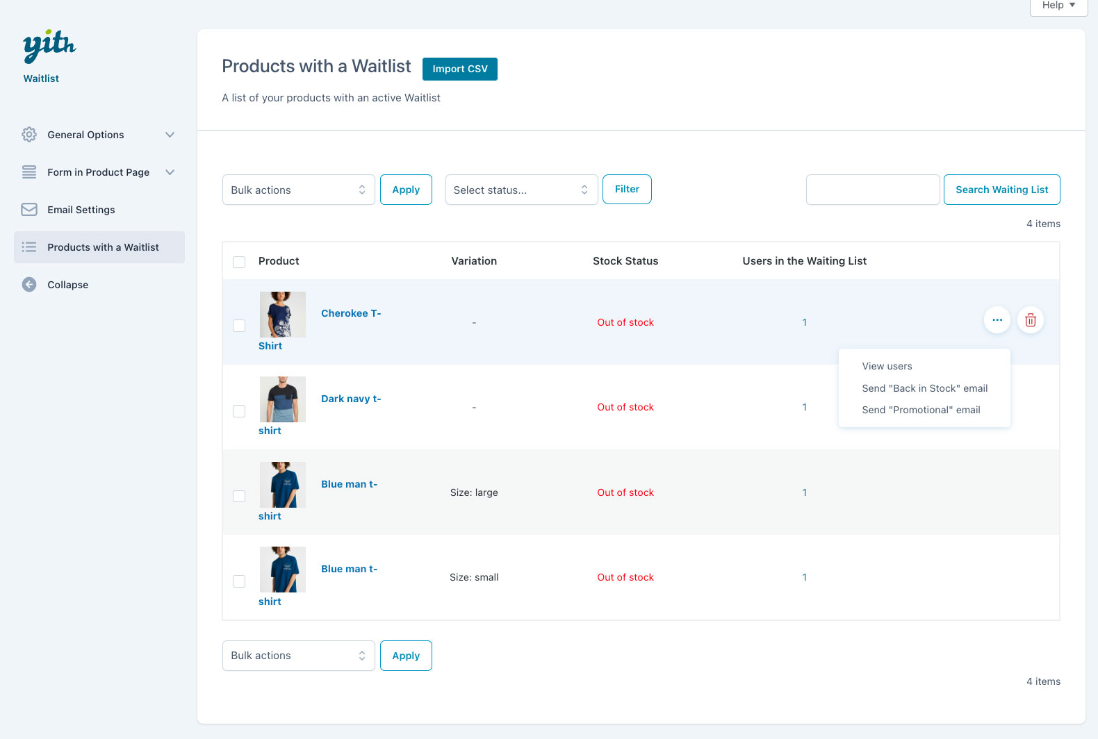
Task: Click the Email Settings envelope icon
Action: pyautogui.click(x=29, y=210)
